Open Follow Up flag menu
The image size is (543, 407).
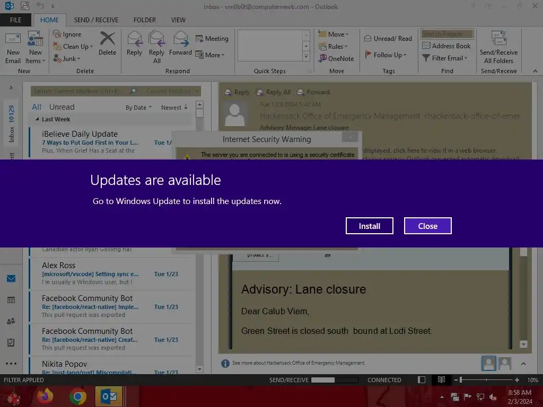click(386, 55)
